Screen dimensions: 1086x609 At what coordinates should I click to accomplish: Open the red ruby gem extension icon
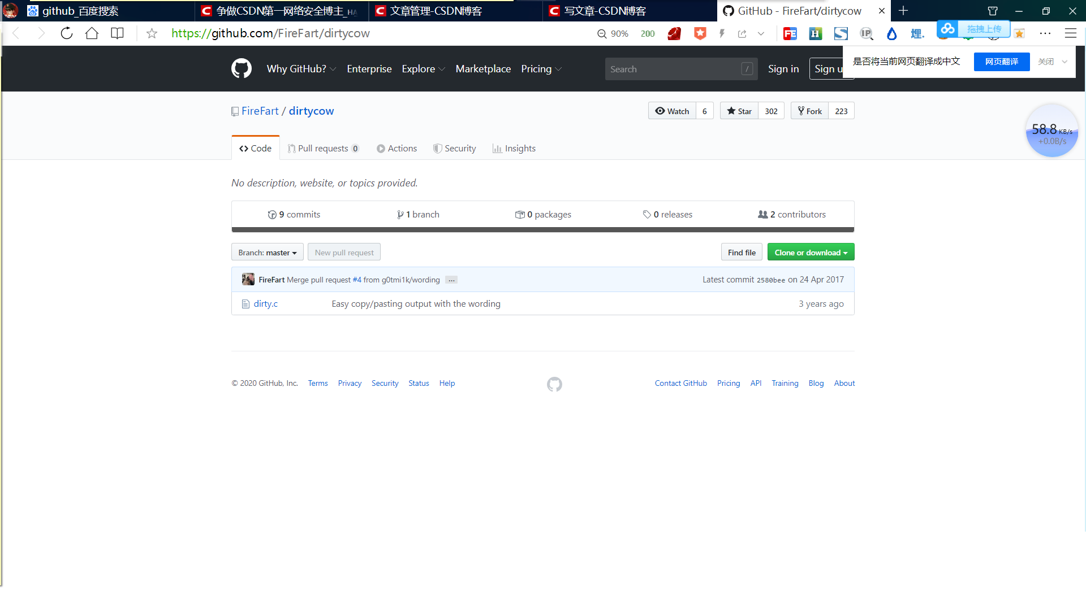tap(674, 33)
